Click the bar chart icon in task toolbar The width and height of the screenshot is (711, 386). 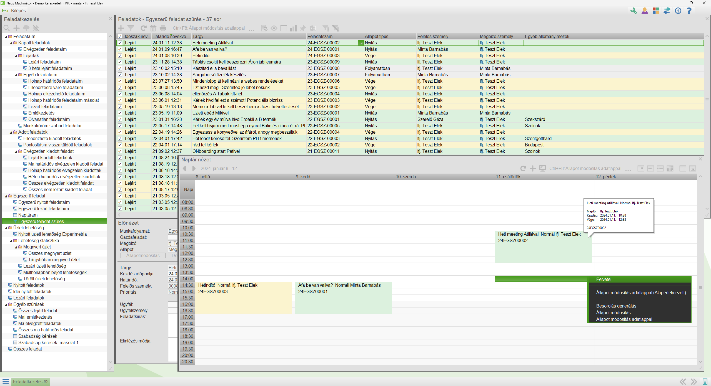[x=293, y=28]
